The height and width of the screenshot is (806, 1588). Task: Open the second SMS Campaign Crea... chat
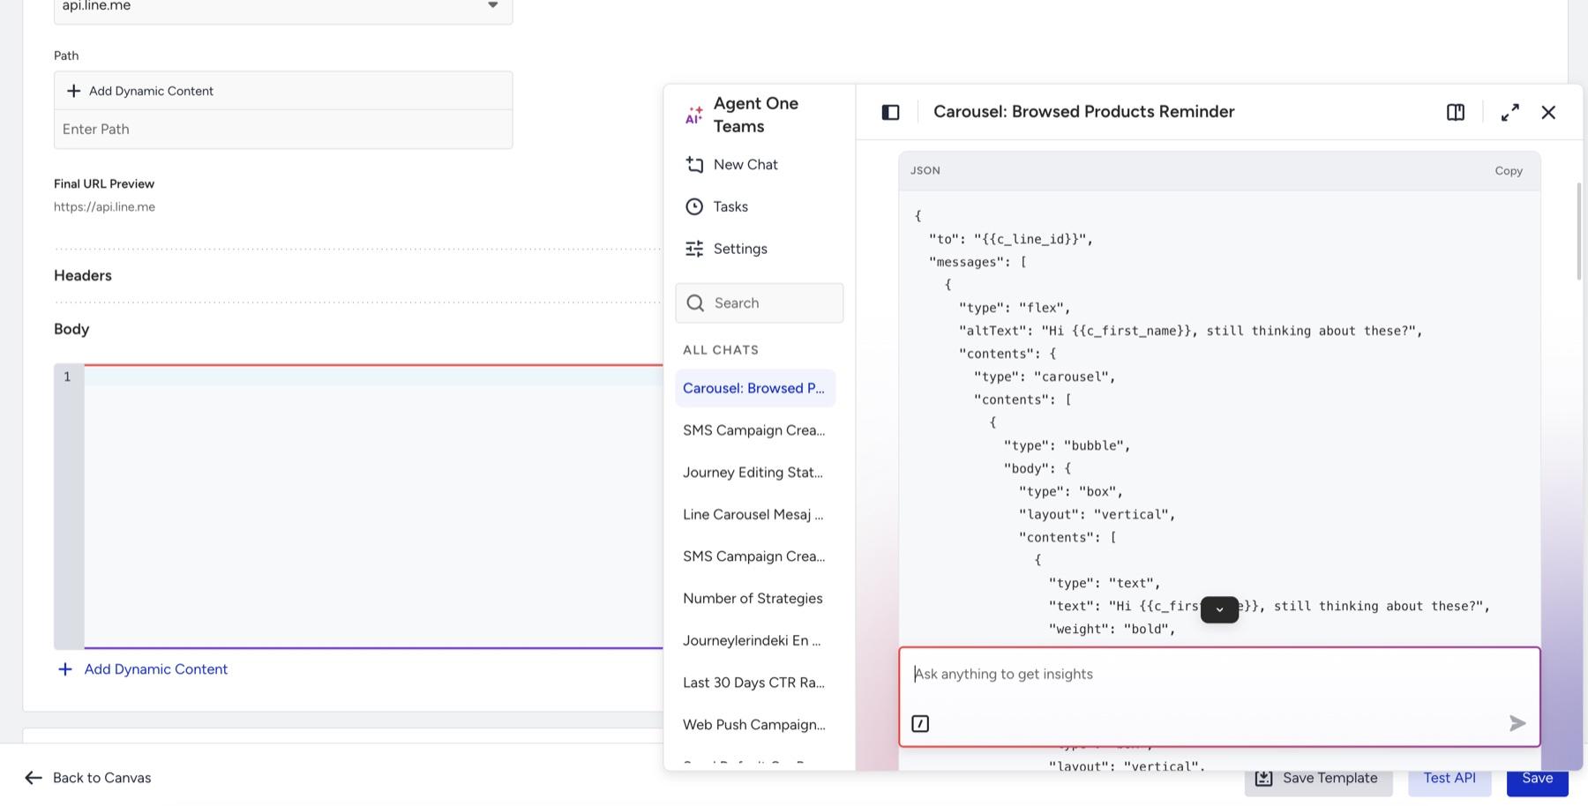[755, 556]
